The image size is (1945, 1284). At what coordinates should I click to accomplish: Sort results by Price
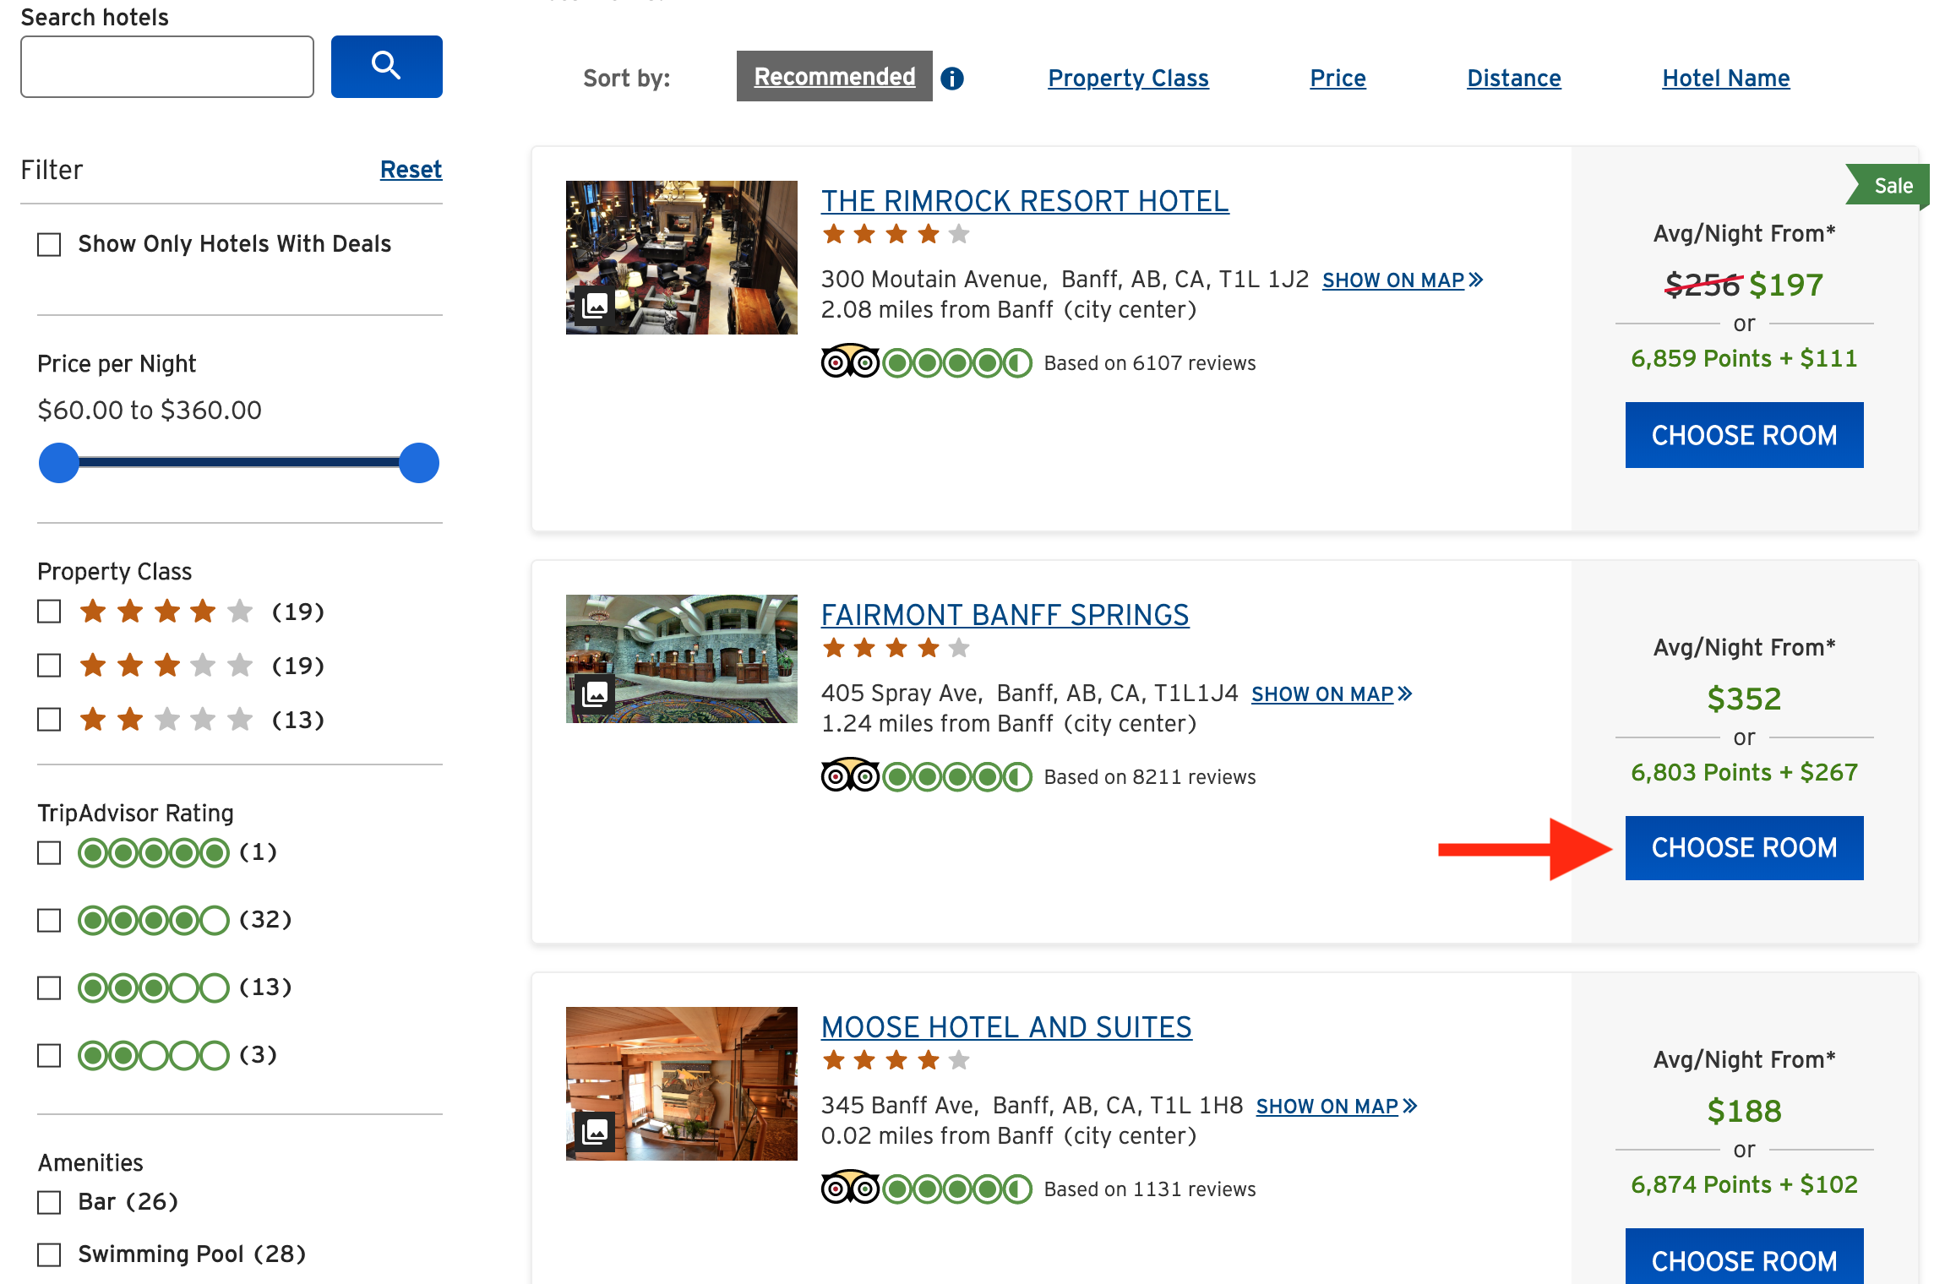1338,78
